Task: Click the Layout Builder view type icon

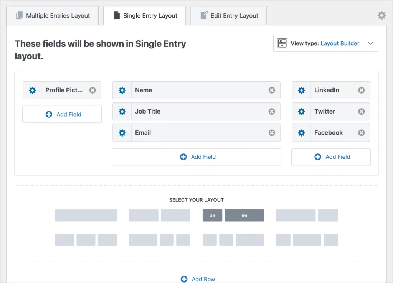Action: pyautogui.click(x=282, y=43)
